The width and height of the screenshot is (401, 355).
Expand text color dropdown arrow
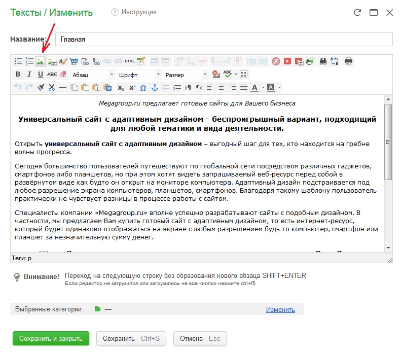(x=263, y=87)
